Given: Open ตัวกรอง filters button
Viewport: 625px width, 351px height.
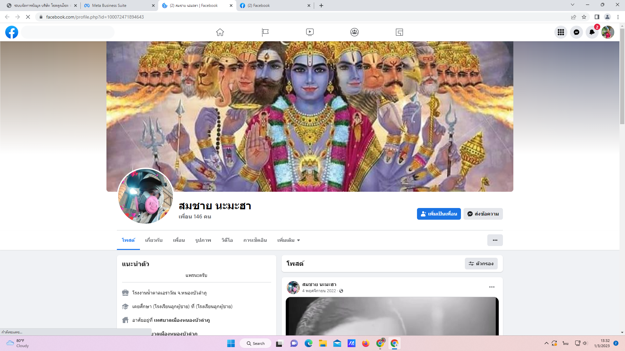Looking at the screenshot, I should coord(481,264).
